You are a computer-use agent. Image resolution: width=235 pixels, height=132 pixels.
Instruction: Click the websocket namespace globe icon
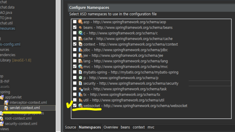click(80, 106)
